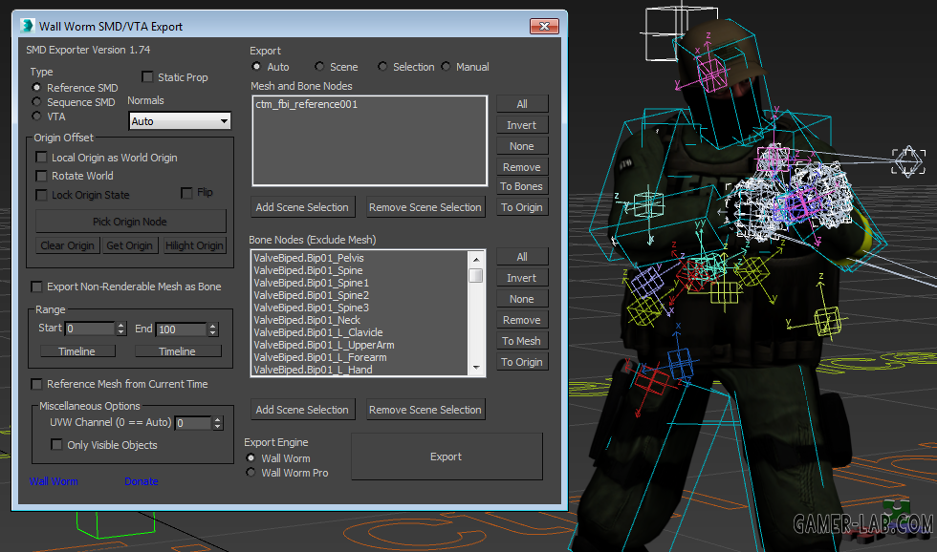This screenshot has width=937, height=552.
Task: Select ctm_fbi_reference001 mesh node
Action: coord(307,104)
